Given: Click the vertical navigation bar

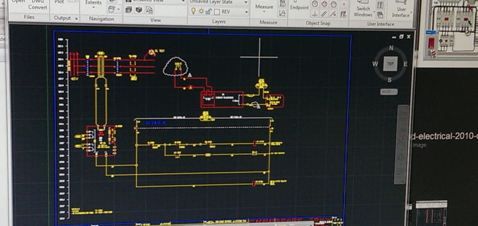Looking at the screenshot, I should pyautogui.click(x=402, y=144).
